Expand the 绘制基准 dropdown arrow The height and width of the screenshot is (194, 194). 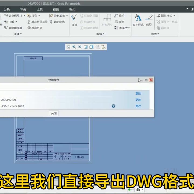pos(67,16)
